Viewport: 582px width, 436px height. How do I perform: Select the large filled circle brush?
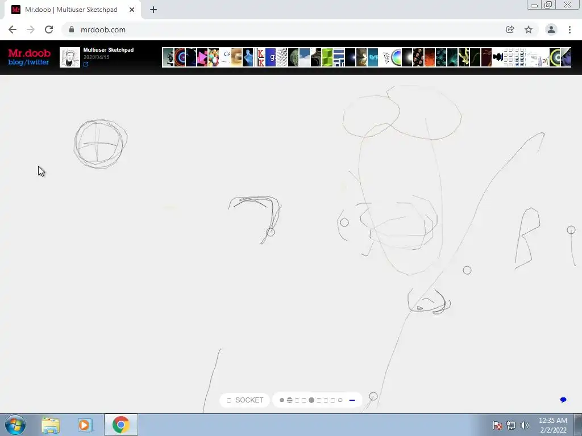[x=311, y=400]
